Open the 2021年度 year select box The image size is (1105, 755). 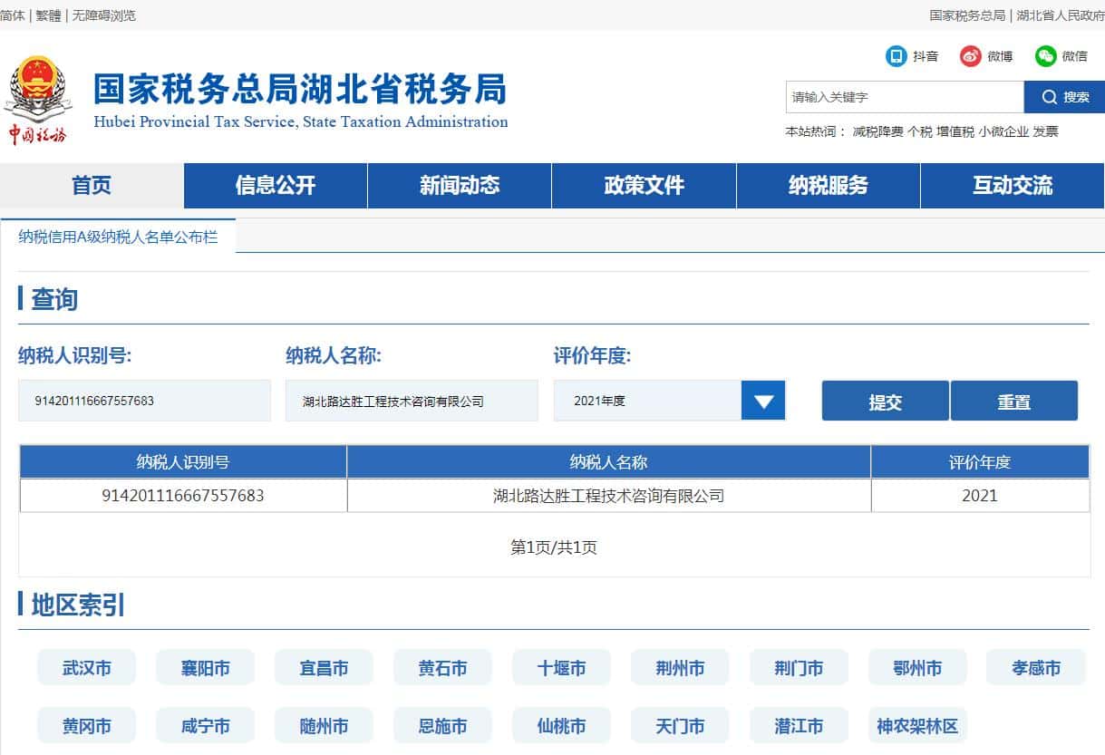pos(647,401)
